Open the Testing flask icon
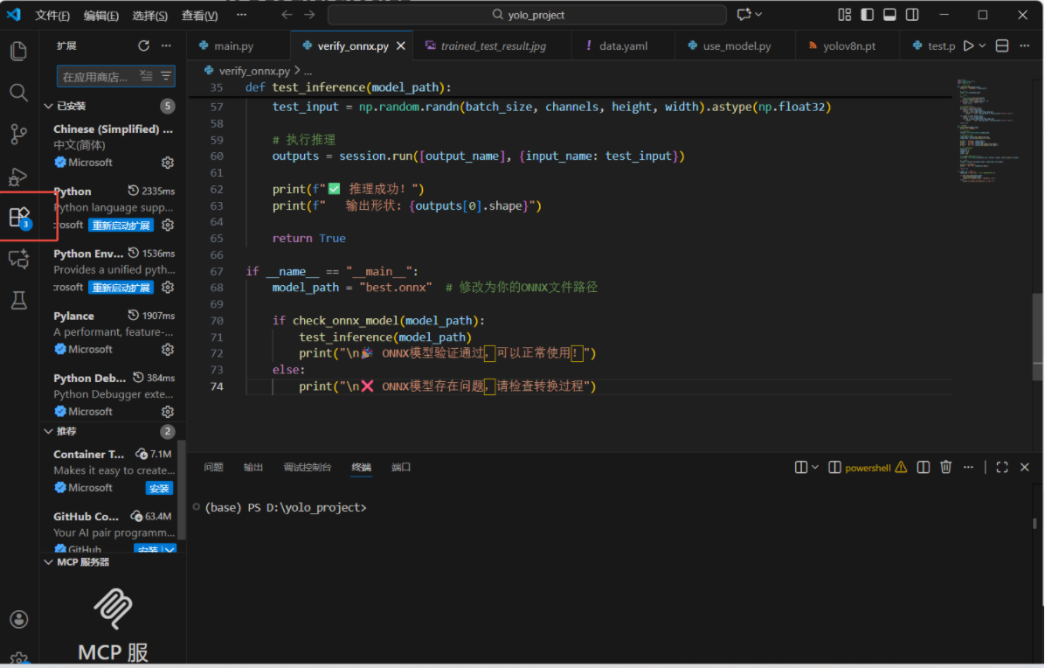Image resolution: width=1045 pixels, height=668 pixels. click(18, 300)
